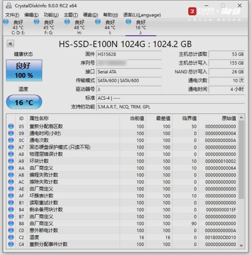The height and width of the screenshot is (255, 251).
Task: Select disk tab H: 48 °C
Action: [79, 27]
